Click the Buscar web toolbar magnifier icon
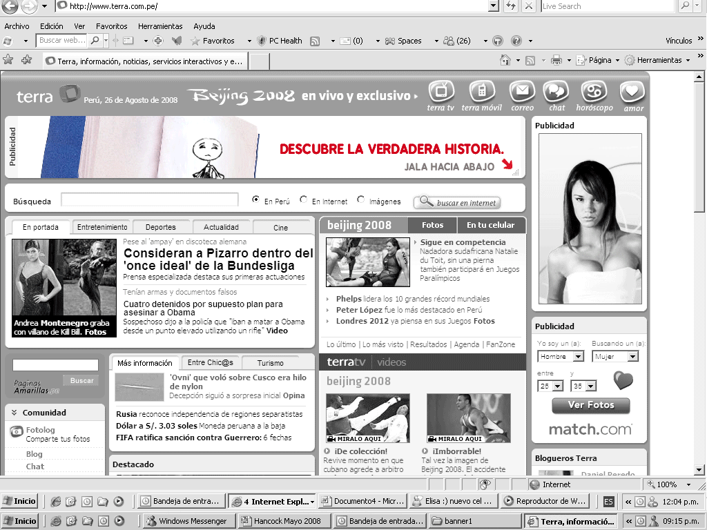Image resolution: width=707 pixels, height=530 pixels. coord(95,41)
